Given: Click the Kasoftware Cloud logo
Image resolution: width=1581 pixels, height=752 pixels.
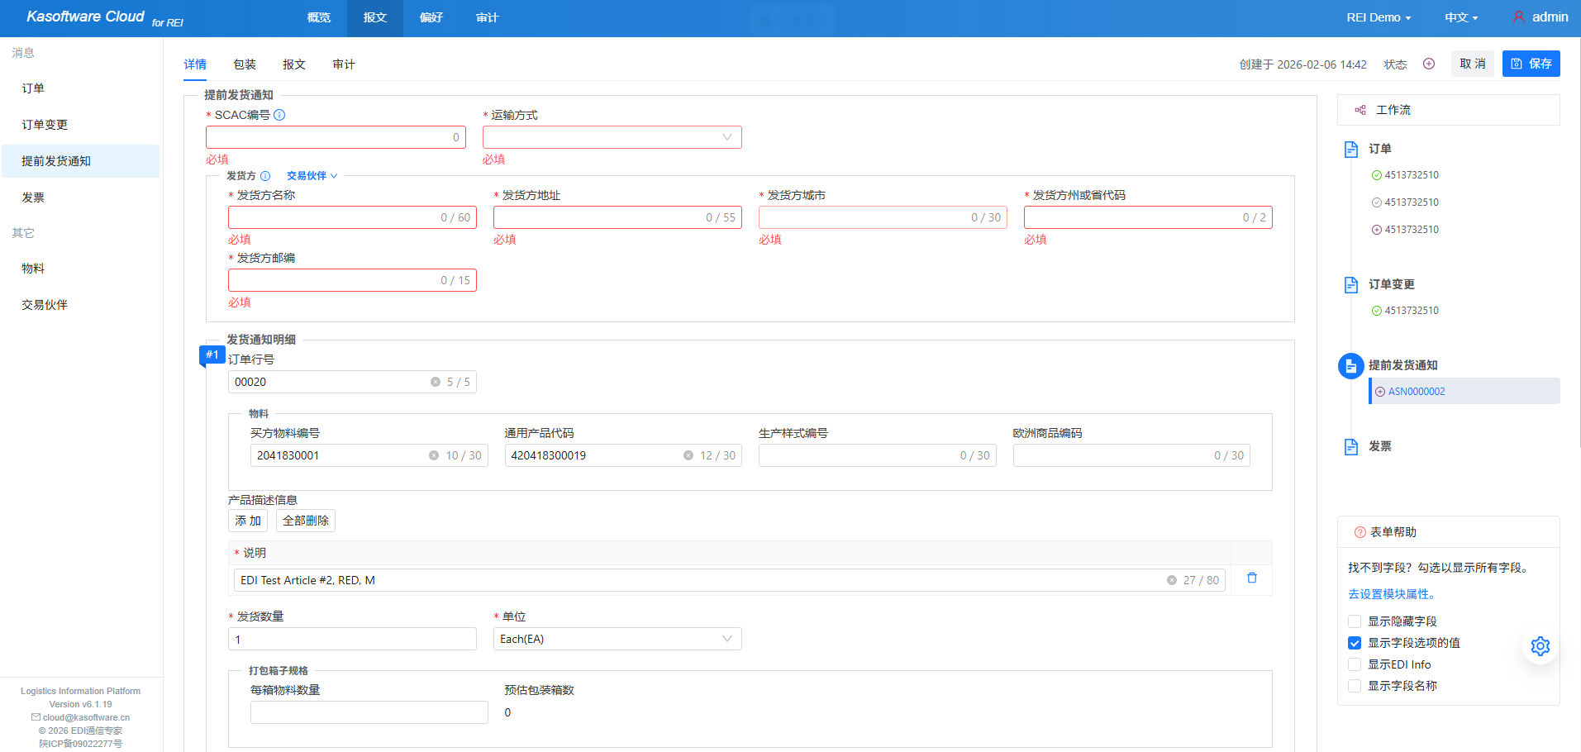Looking at the screenshot, I should tap(104, 17).
